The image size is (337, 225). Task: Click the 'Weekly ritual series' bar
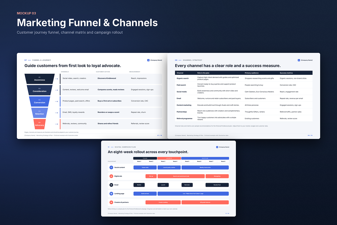click(205, 167)
